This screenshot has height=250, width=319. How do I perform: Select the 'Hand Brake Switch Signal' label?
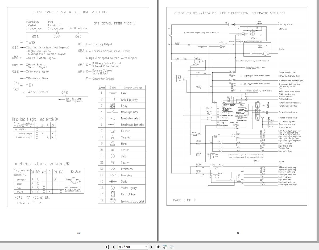pyautogui.click(x=38, y=66)
